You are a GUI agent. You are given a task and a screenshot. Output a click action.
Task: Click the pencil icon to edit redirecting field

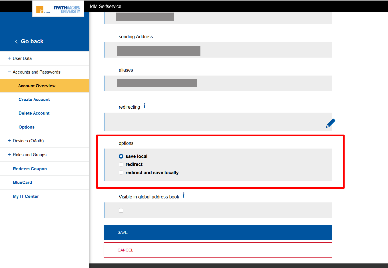(x=330, y=123)
